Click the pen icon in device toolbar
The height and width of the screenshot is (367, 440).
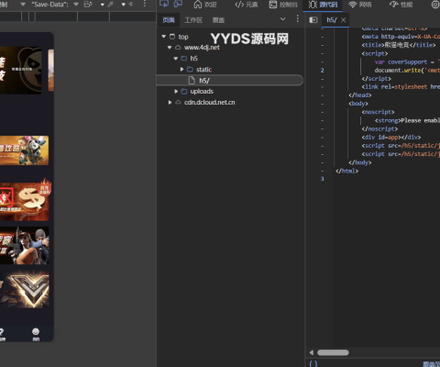(111, 5)
